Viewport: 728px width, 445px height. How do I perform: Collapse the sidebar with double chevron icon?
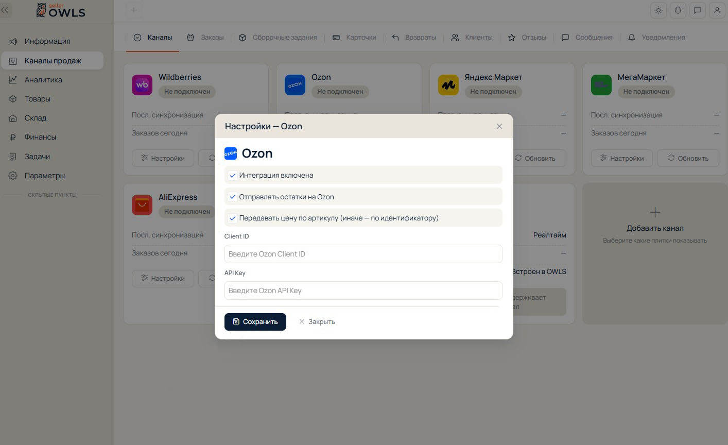[x=6, y=10]
